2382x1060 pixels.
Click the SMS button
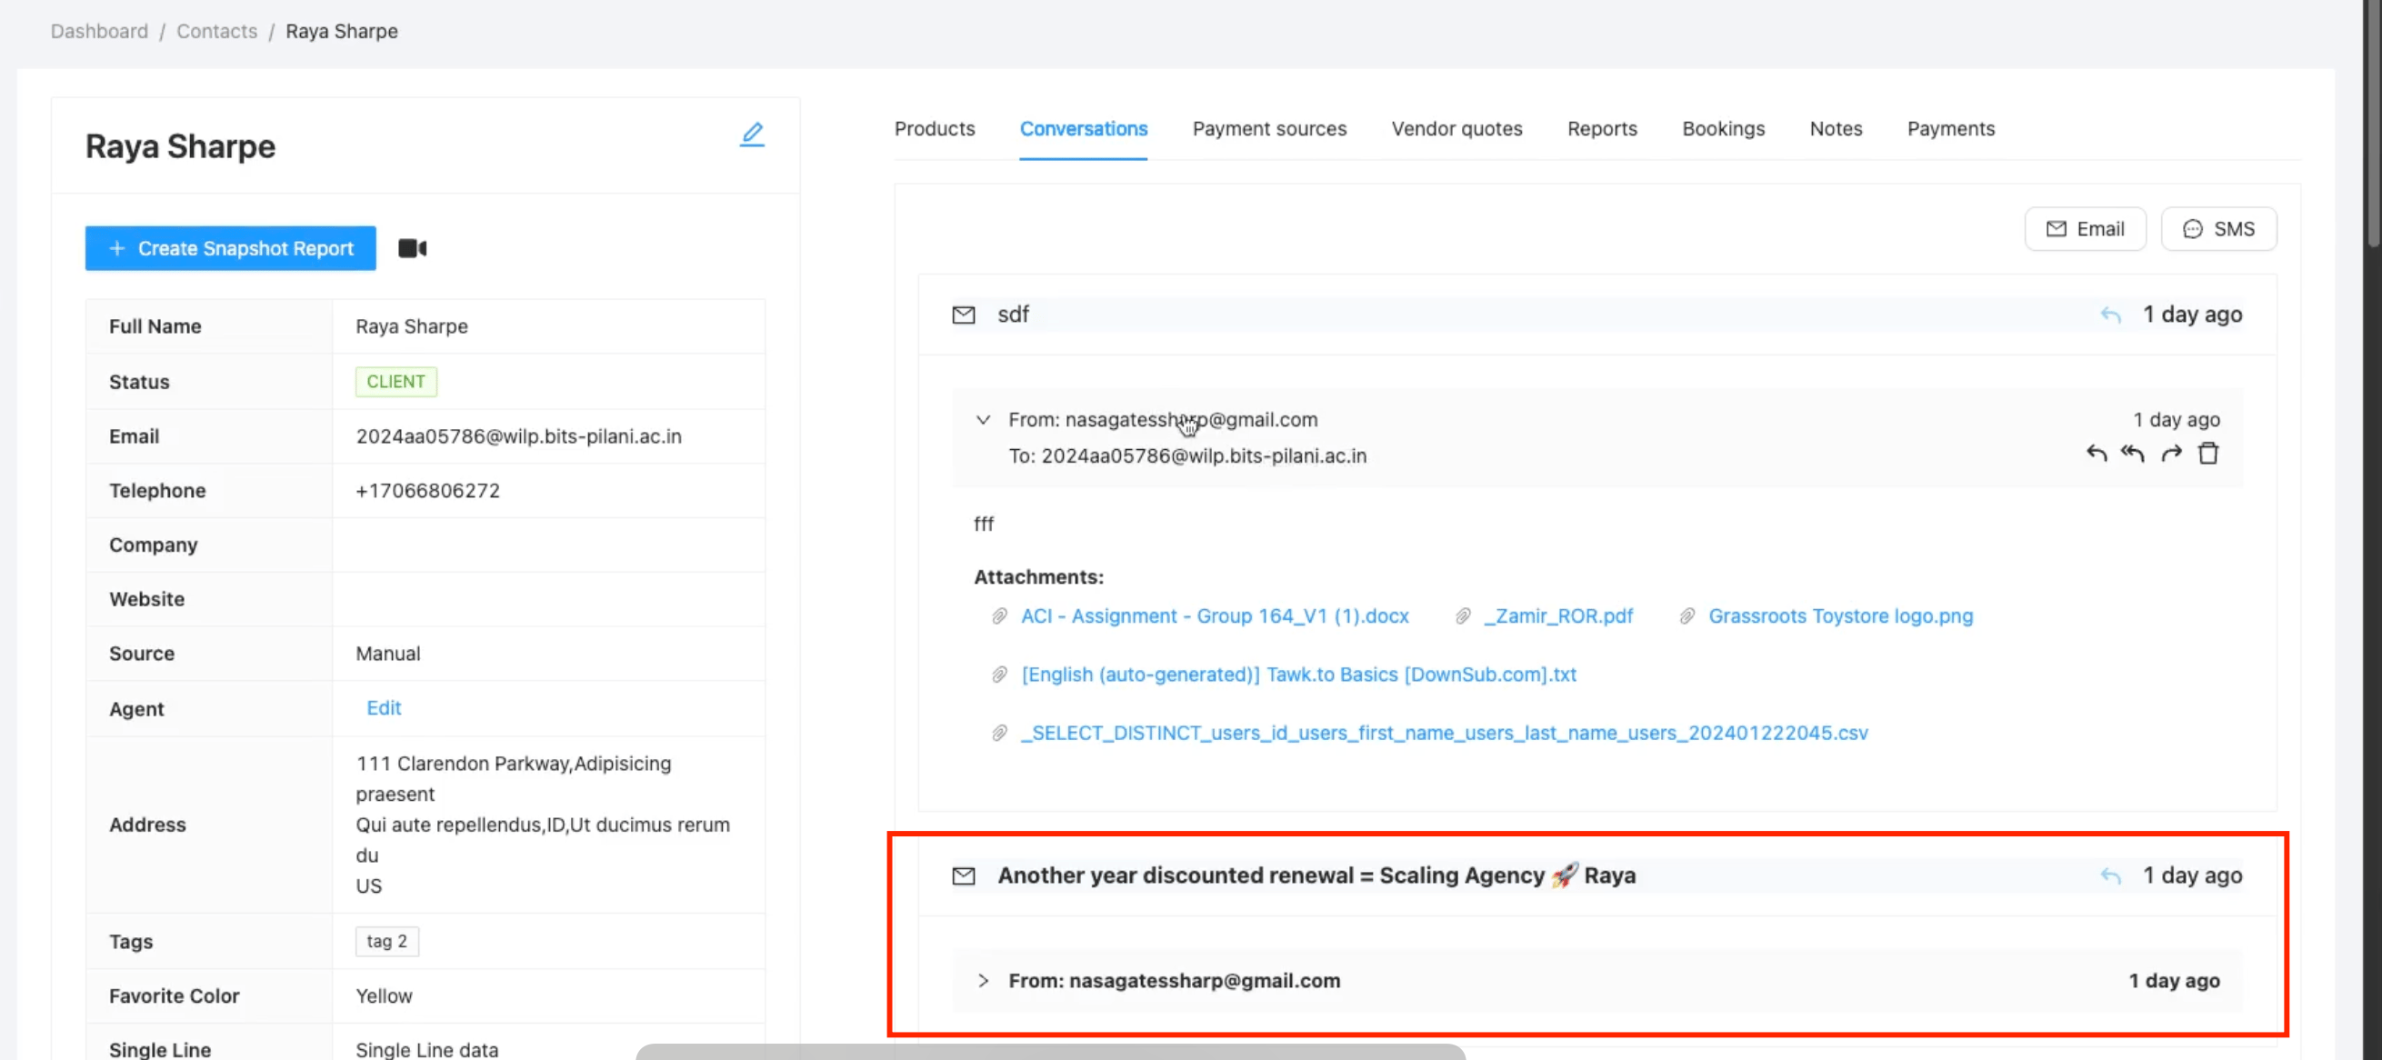[2218, 229]
